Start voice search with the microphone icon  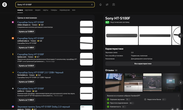(x=100, y=5)
